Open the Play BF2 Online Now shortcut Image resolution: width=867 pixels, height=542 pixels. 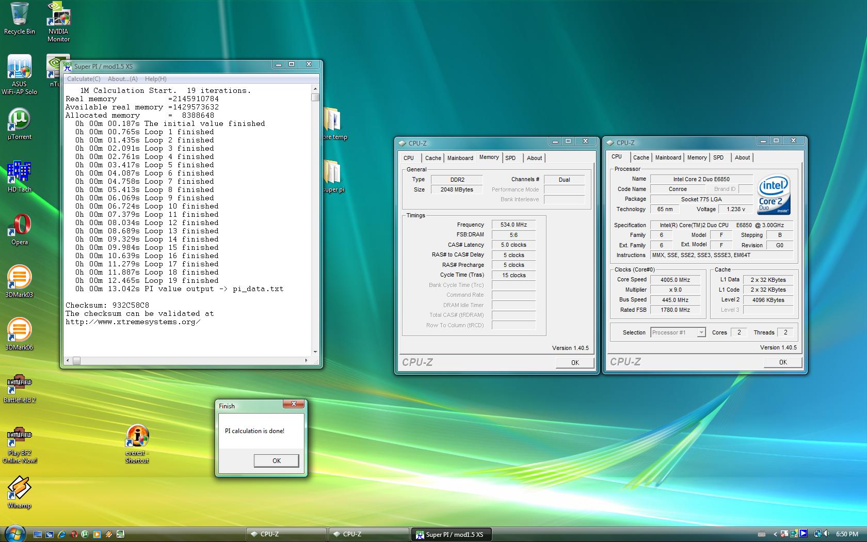[x=19, y=445]
